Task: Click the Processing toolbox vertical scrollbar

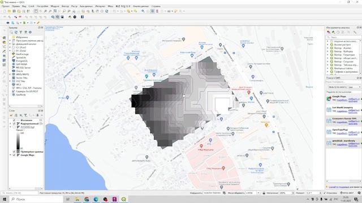Action: point(360,56)
